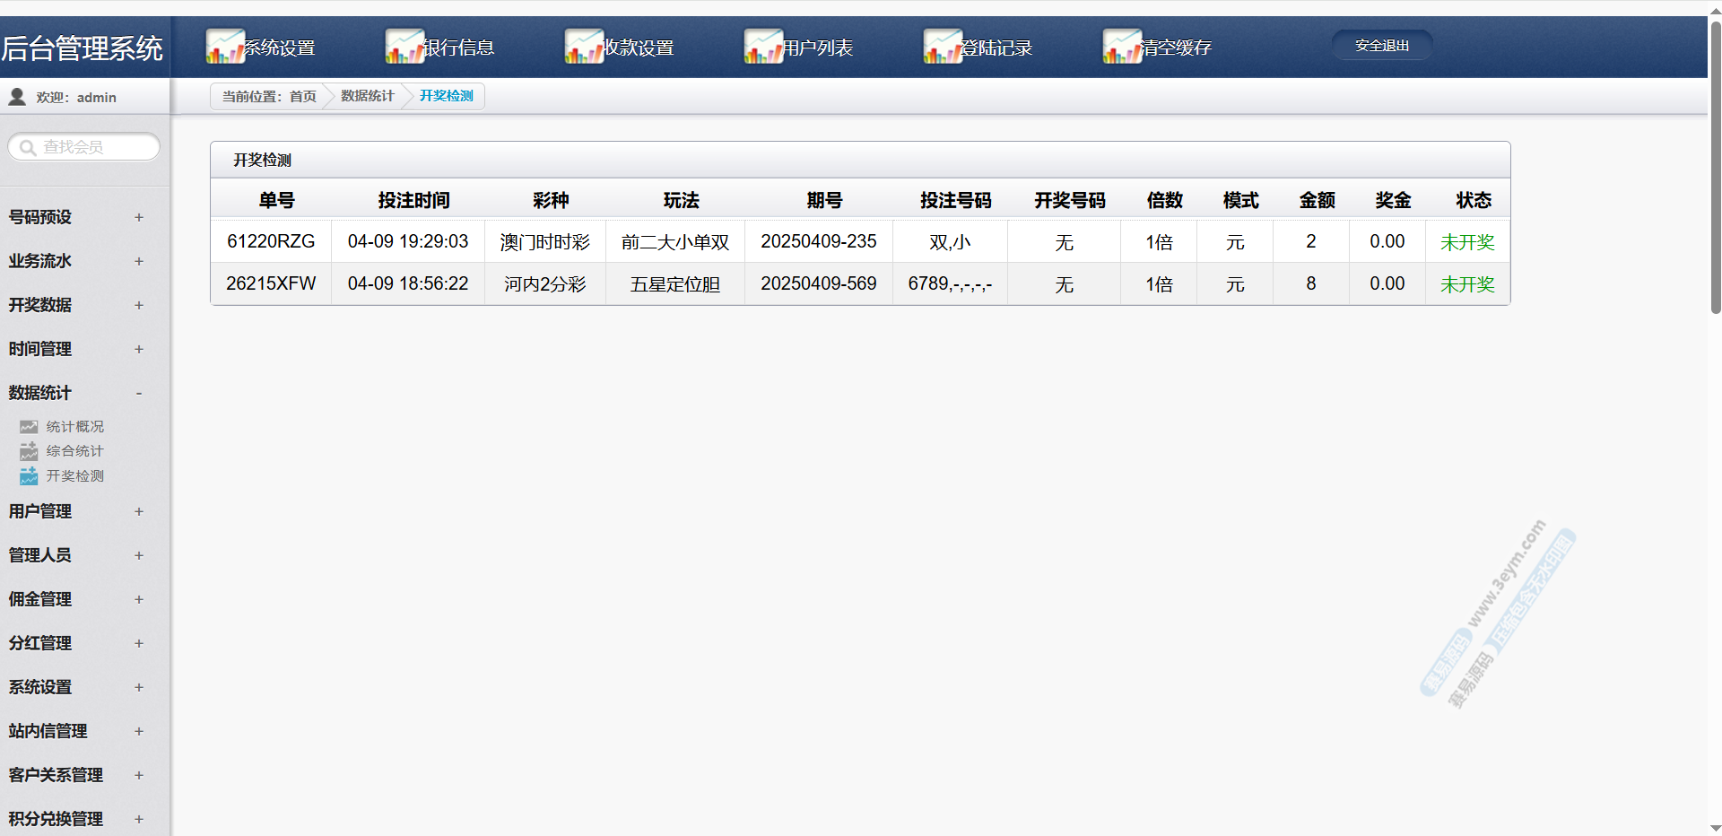Expand the 佣金管理 sidebar section
The width and height of the screenshot is (1722, 836).
click(139, 599)
